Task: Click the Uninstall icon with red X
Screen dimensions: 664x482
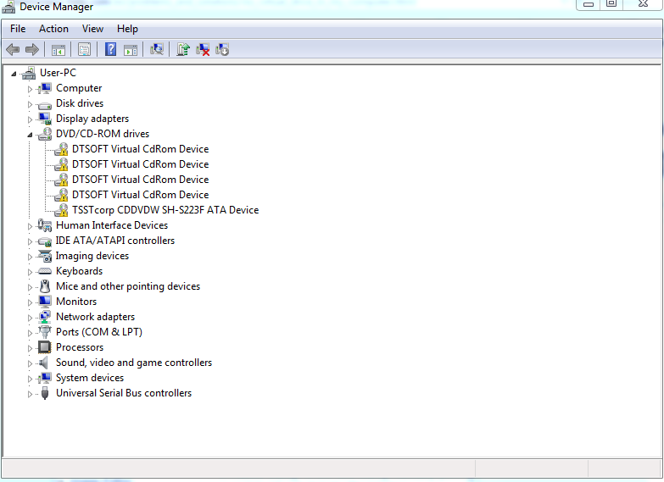Action: 203,49
